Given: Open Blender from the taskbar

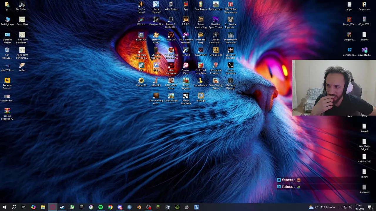Looking at the screenshot, I should point(139,207).
